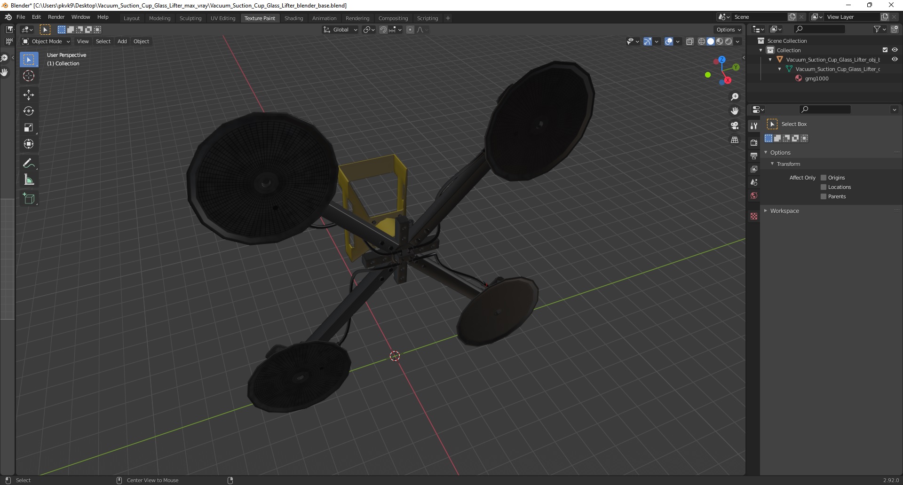Select the Add Cube tool
Image resolution: width=903 pixels, height=485 pixels.
click(29, 198)
